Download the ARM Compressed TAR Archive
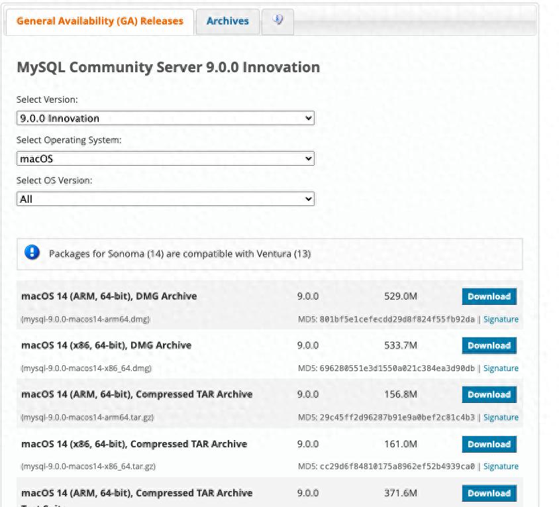 pyautogui.click(x=489, y=394)
